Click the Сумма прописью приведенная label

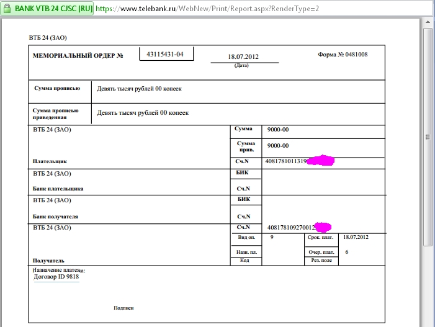(55, 114)
